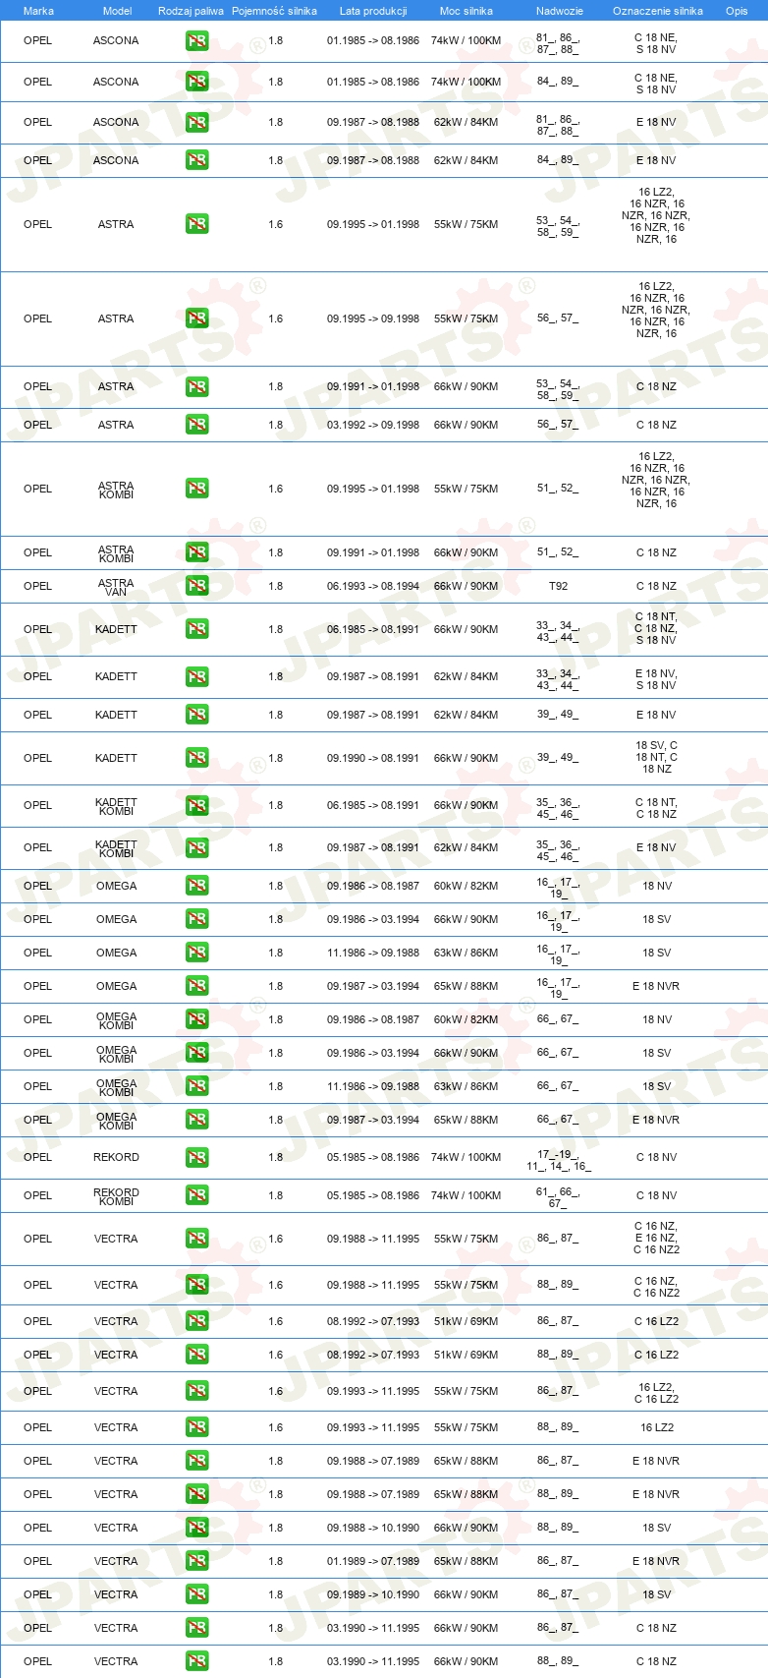768x1678 pixels.
Task: Click the 06.1993 -> 08.1994 production years
Action: 373,586
